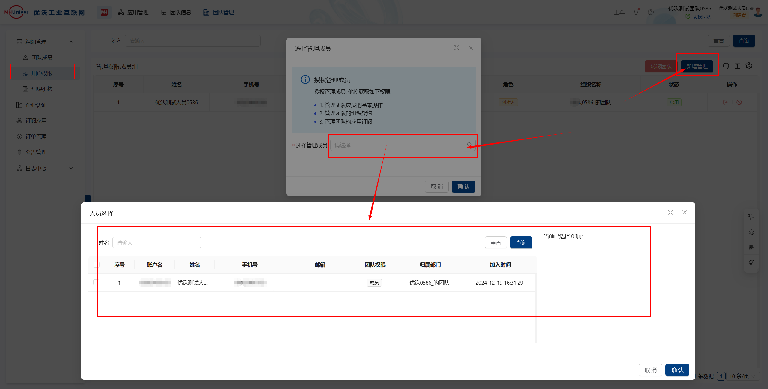Click the refresh table icon
768x389 pixels.
[x=726, y=66]
